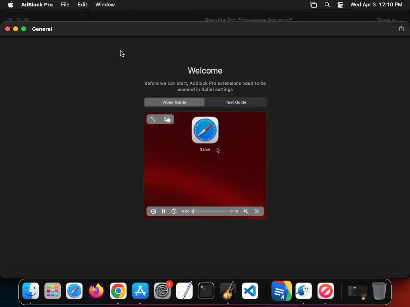Image resolution: width=410 pixels, height=307 pixels.
Task: Click the date and time in menu bar
Action: pyautogui.click(x=376, y=5)
